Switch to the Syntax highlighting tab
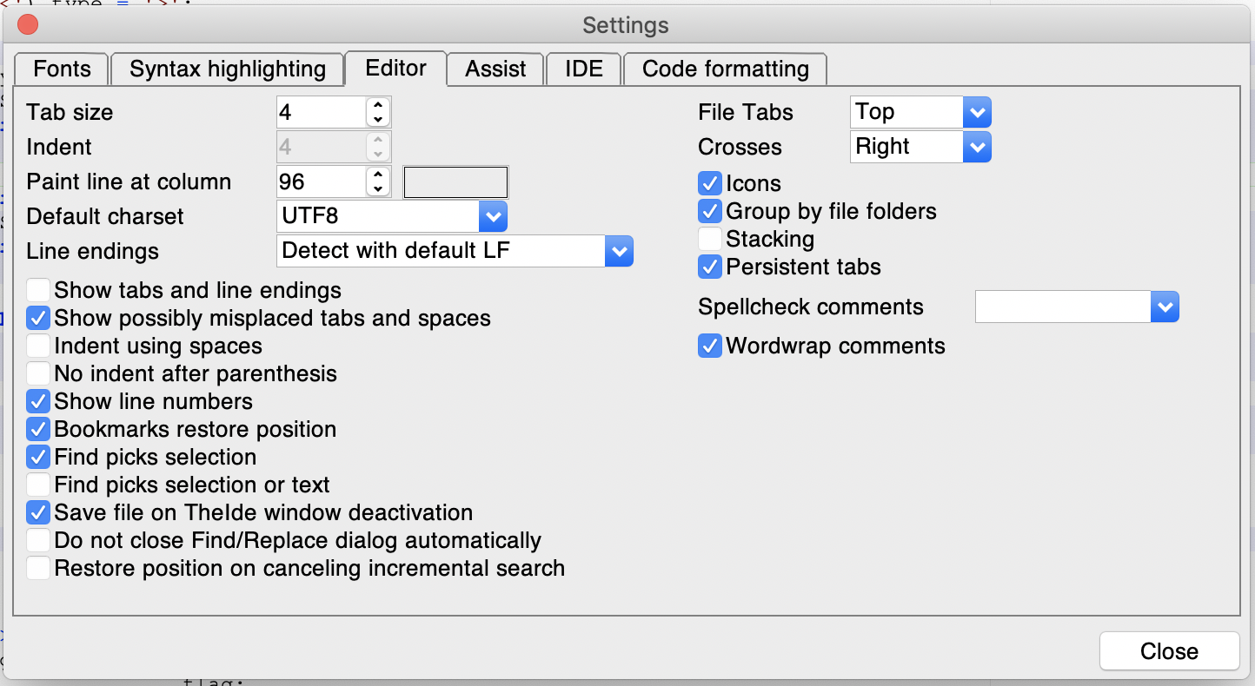The height and width of the screenshot is (686, 1255). (x=228, y=69)
